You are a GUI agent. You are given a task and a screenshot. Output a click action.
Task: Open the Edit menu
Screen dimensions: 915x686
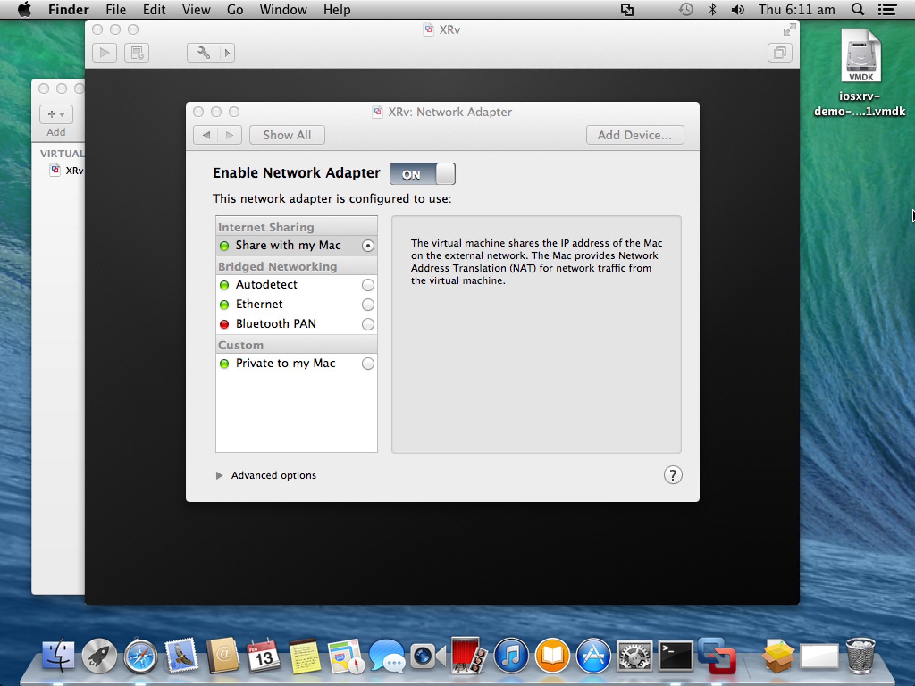154,9
